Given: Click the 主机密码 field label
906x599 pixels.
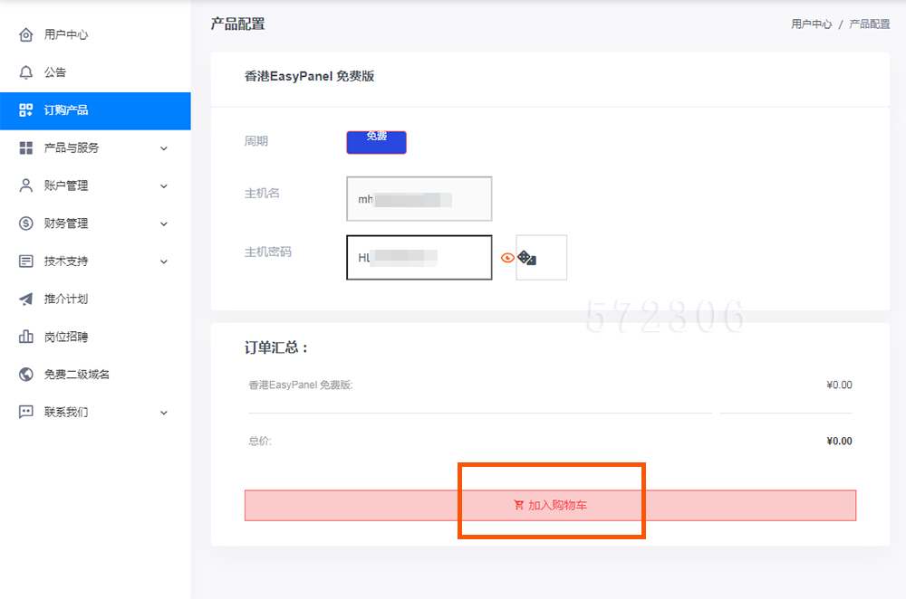Looking at the screenshot, I should (267, 252).
